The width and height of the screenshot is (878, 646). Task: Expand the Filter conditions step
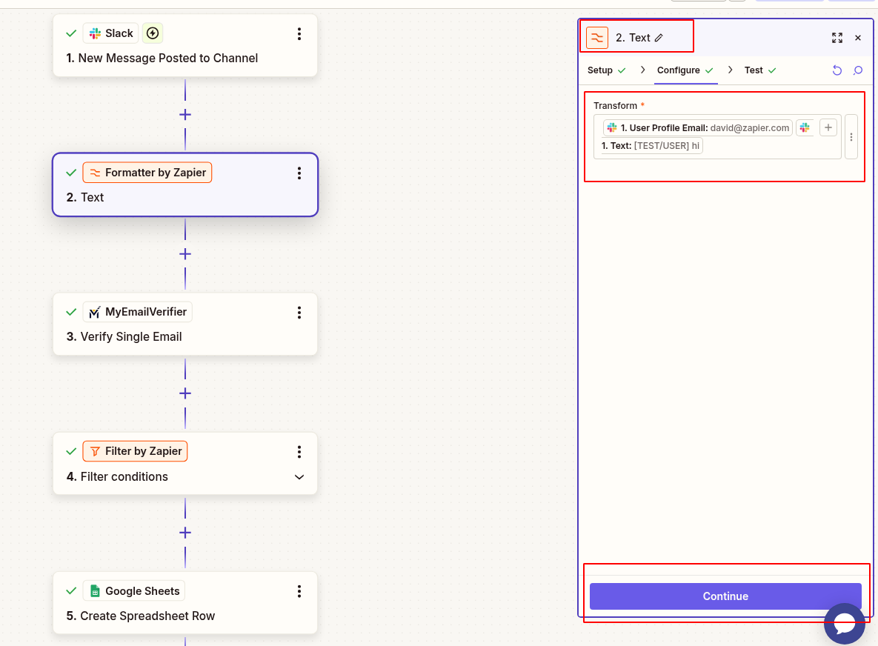coord(299,476)
